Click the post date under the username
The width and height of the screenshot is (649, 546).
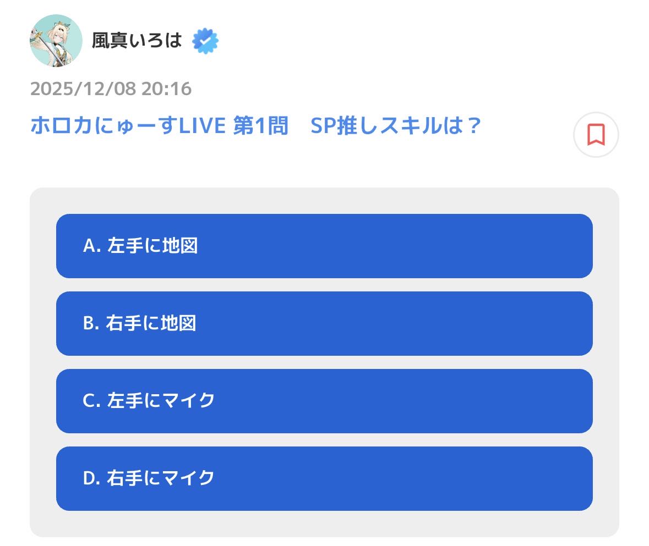click(x=111, y=89)
